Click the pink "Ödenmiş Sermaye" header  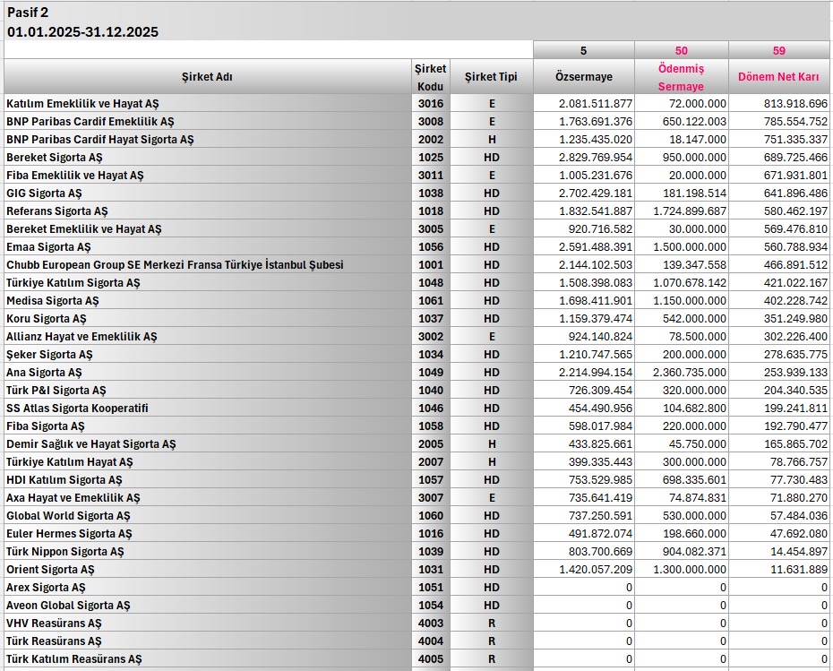[x=681, y=77]
